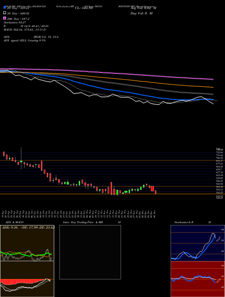The height and width of the screenshot is (297, 225).
Task: Open the blue Stochastics chart panel
Action: (198, 243)
